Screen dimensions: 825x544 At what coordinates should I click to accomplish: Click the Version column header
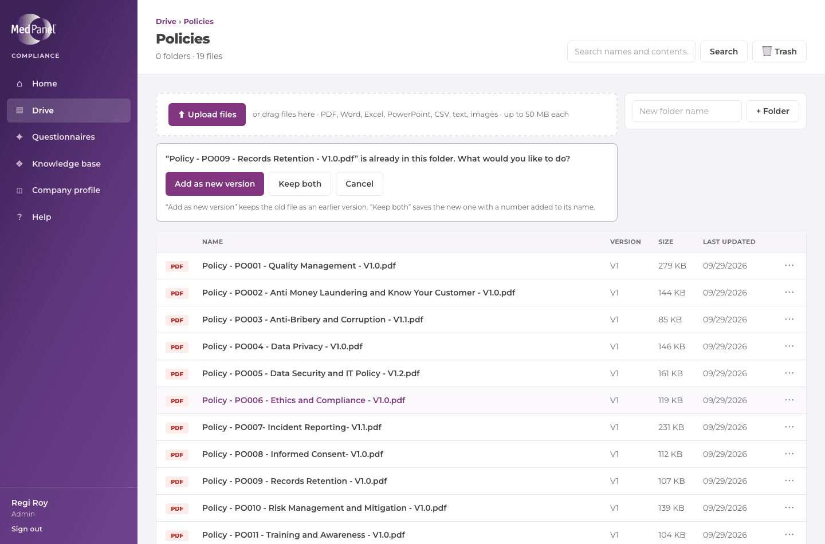pos(626,242)
